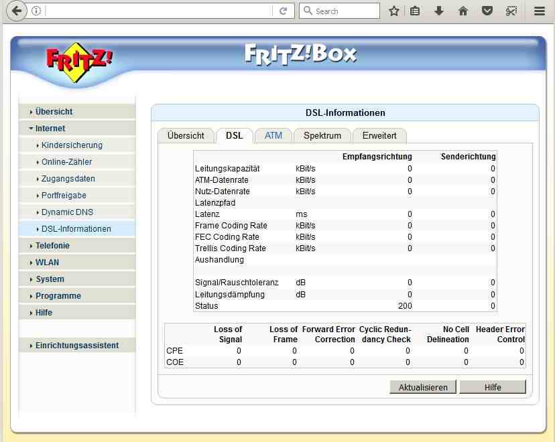This screenshot has height=442, width=555.
Task: Click the DSL-Informationen panel title
Action: coord(345,113)
